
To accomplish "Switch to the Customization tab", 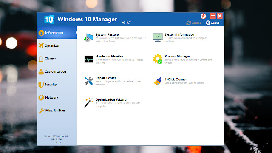I will pos(57,71).
